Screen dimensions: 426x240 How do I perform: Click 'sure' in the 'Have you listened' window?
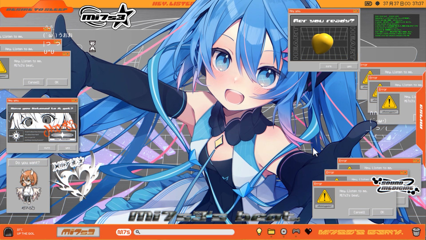[x=47, y=148]
